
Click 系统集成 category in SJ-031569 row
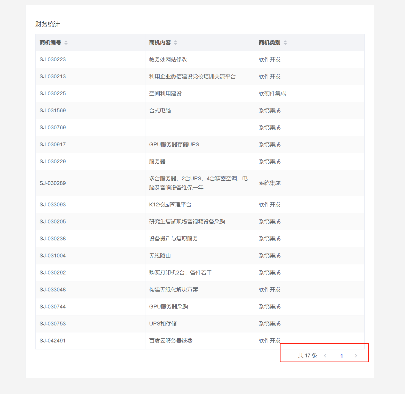[x=309, y=111]
